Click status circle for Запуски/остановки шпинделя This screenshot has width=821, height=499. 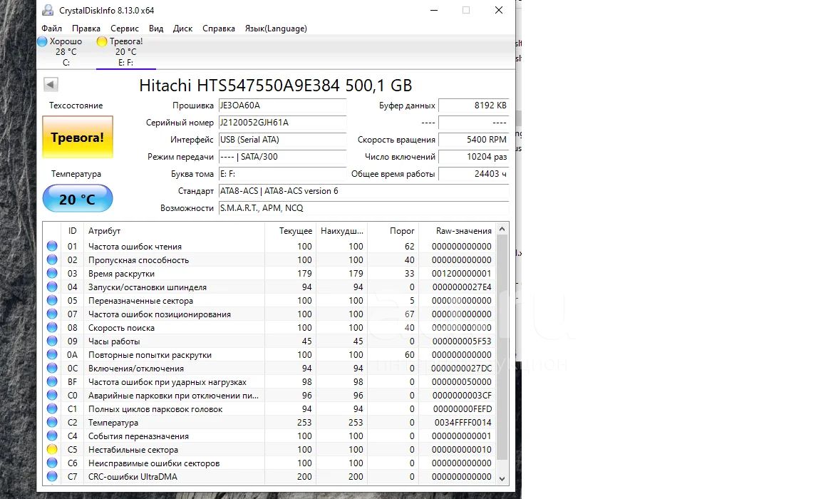click(52, 287)
